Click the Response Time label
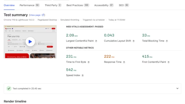Screen dimensions: 185x104 coord(113,62)
